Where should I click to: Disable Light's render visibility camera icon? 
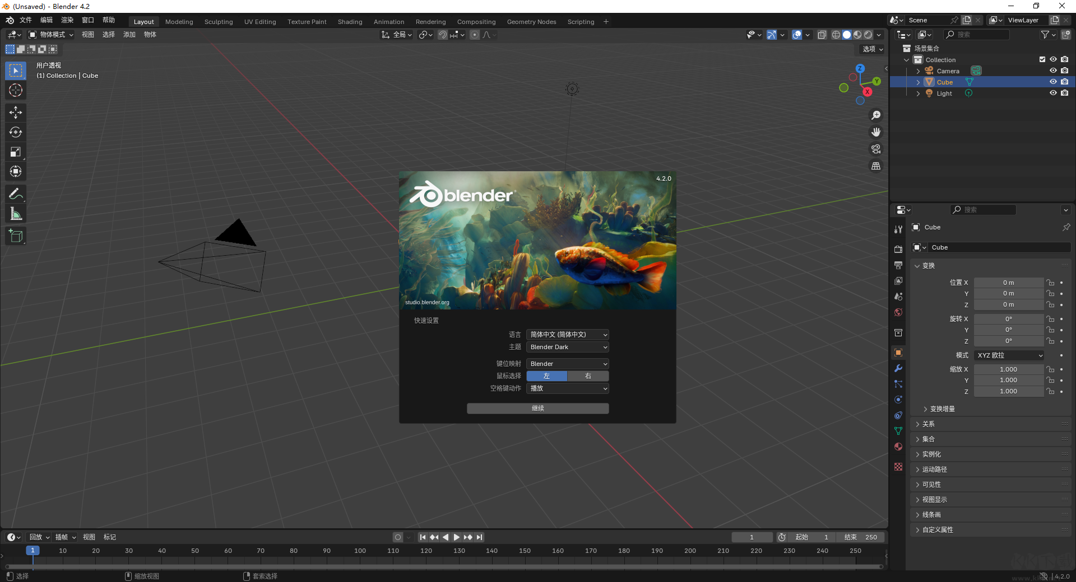[1065, 93]
